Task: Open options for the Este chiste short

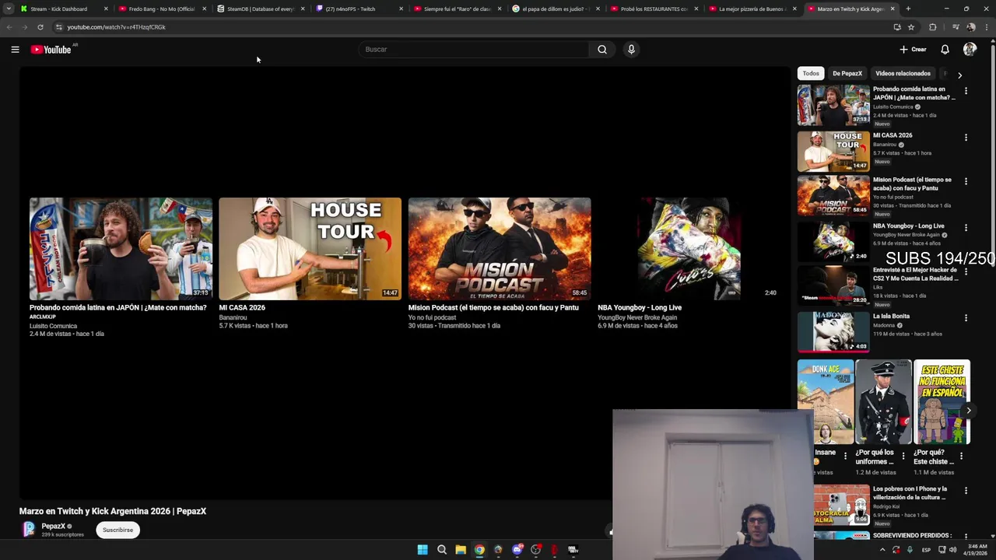Action: [x=961, y=456]
